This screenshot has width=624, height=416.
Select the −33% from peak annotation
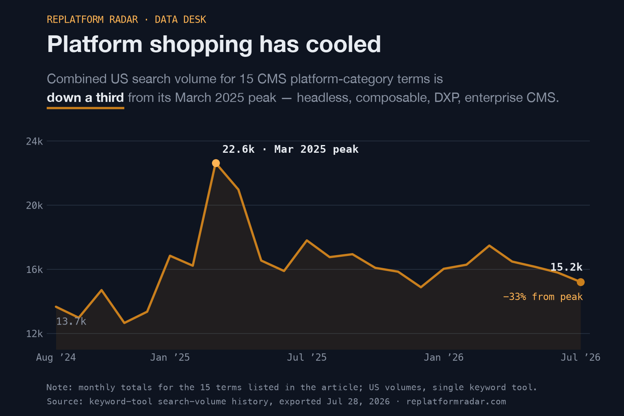click(x=543, y=297)
